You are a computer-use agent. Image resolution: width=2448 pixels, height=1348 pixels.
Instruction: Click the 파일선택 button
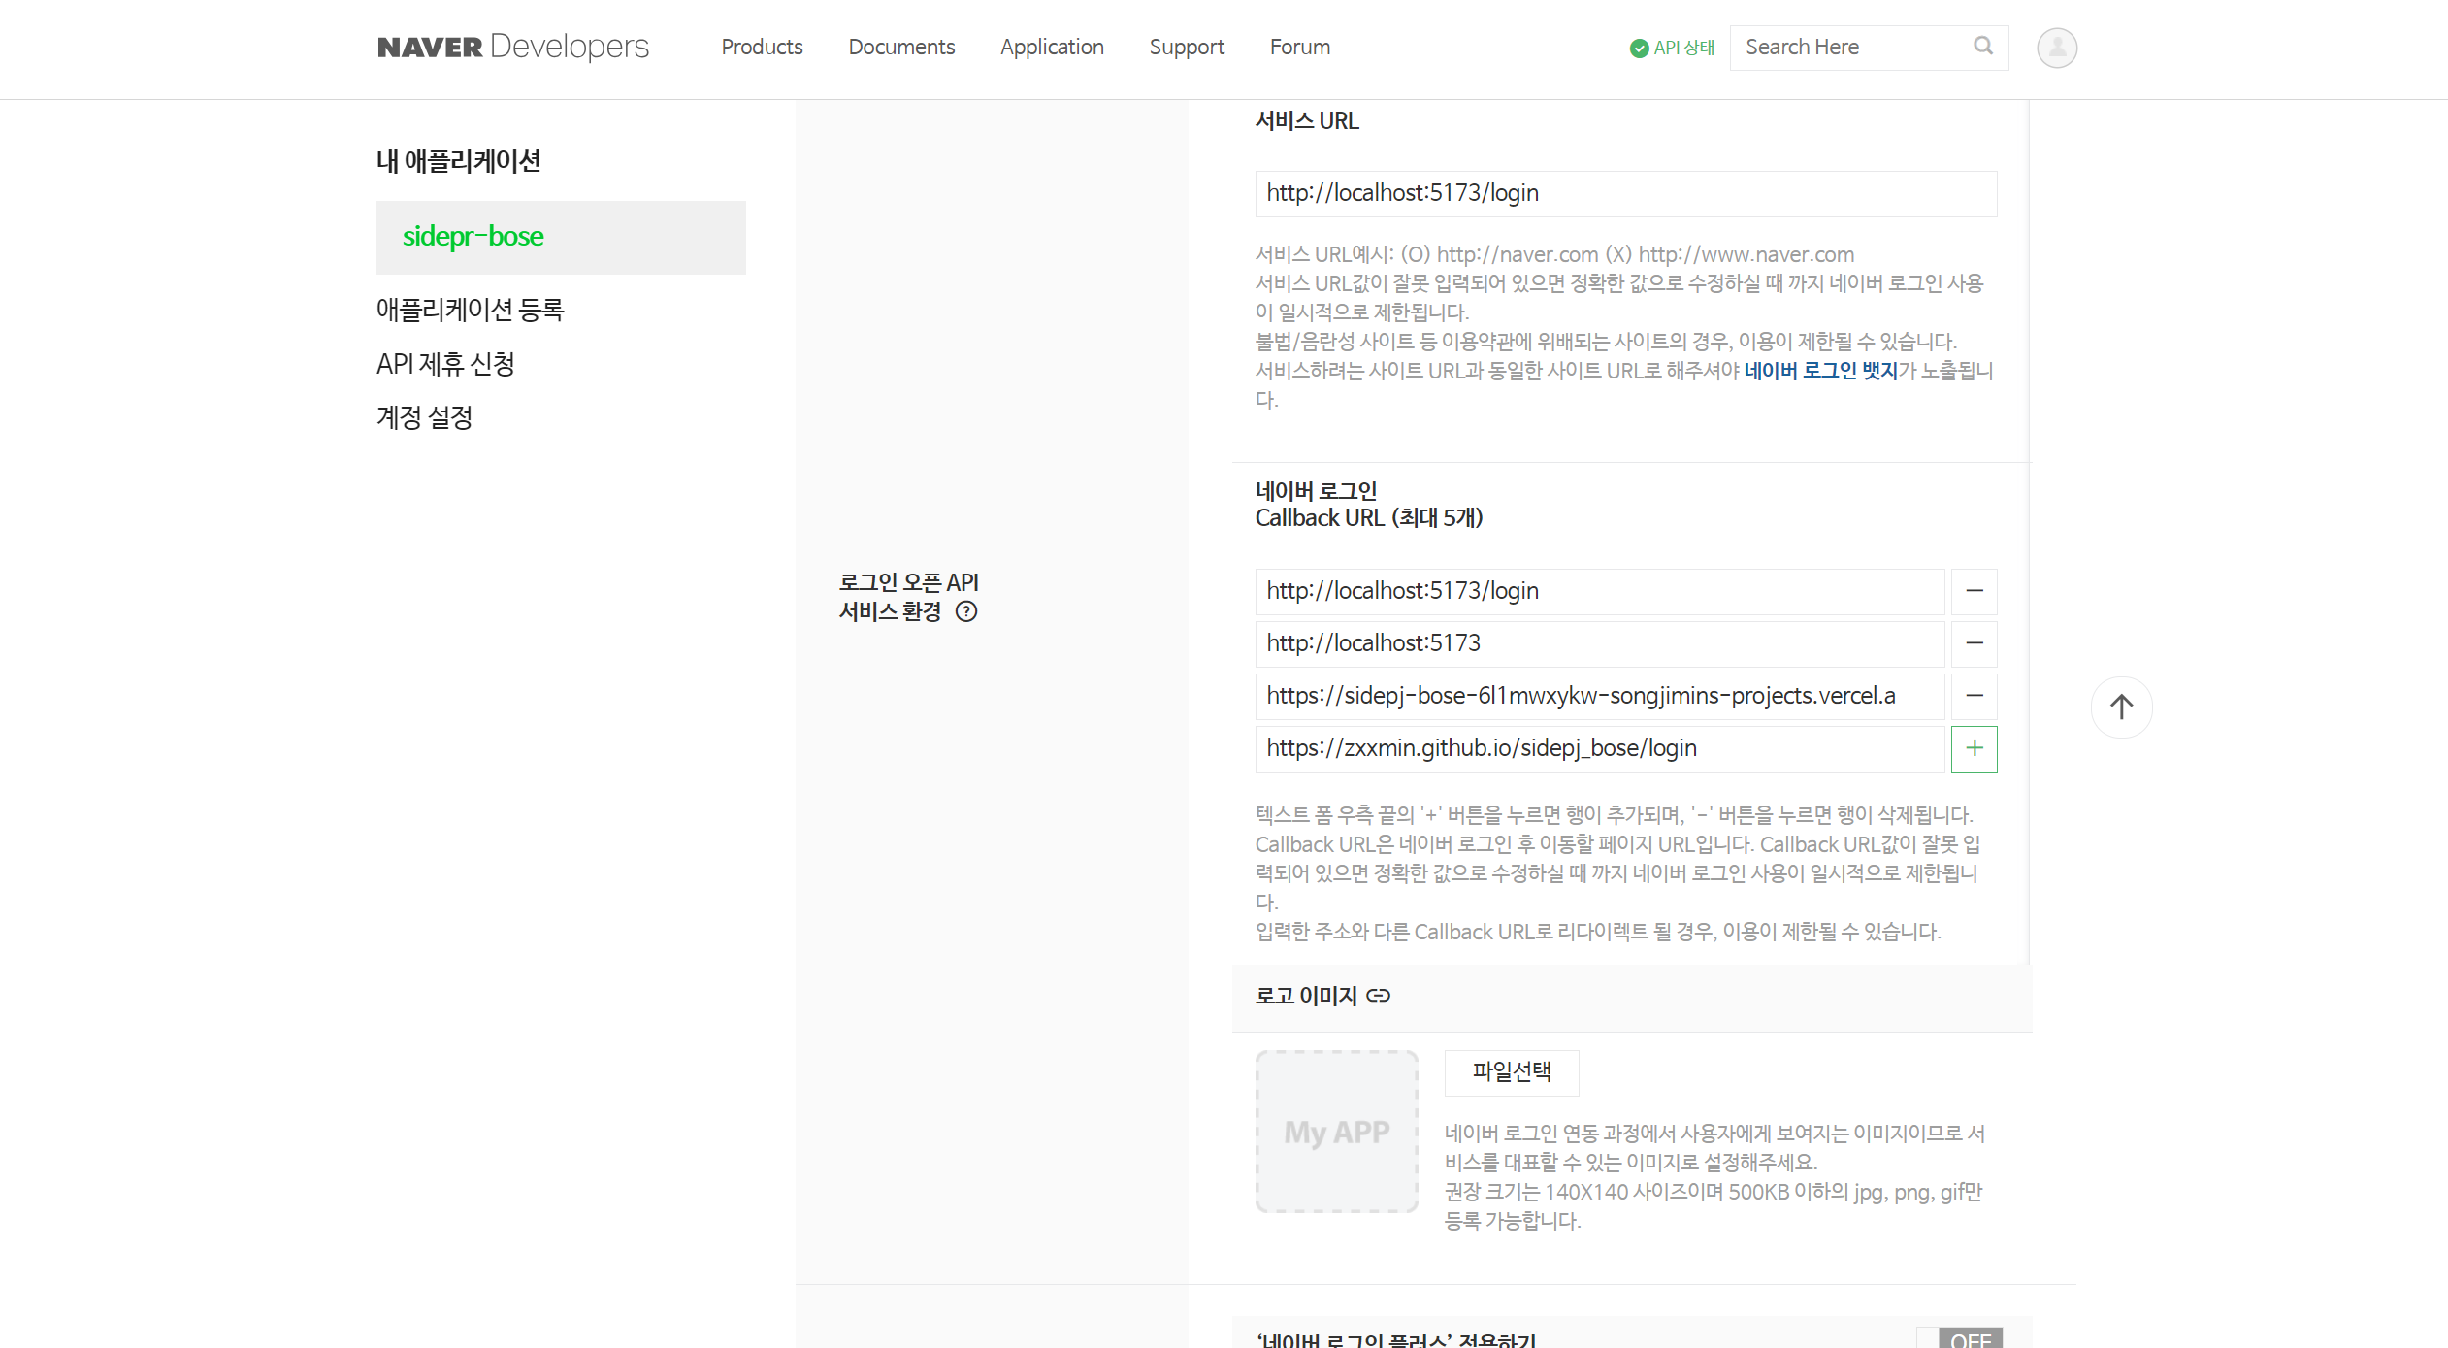(x=1511, y=1071)
